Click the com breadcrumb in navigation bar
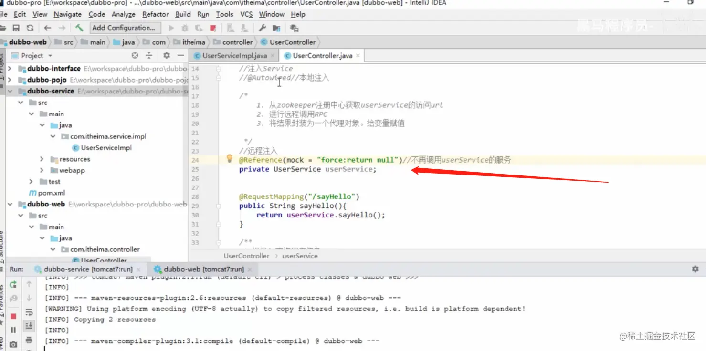Screen dimensions: 706x351 pyautogui.click(x=154, y=42)
